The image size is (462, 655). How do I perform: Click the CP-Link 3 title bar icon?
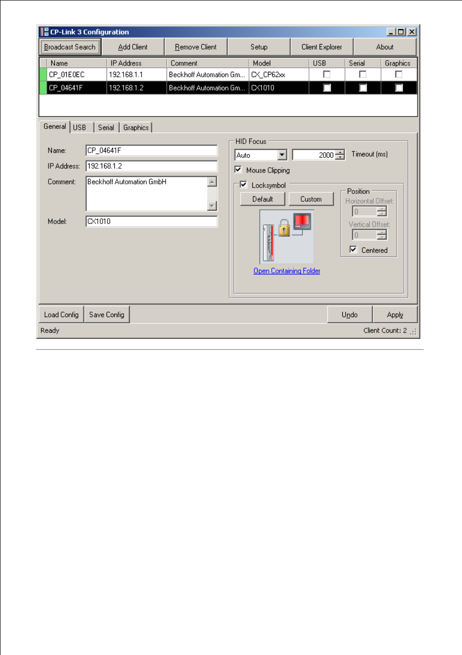point(44,32)
